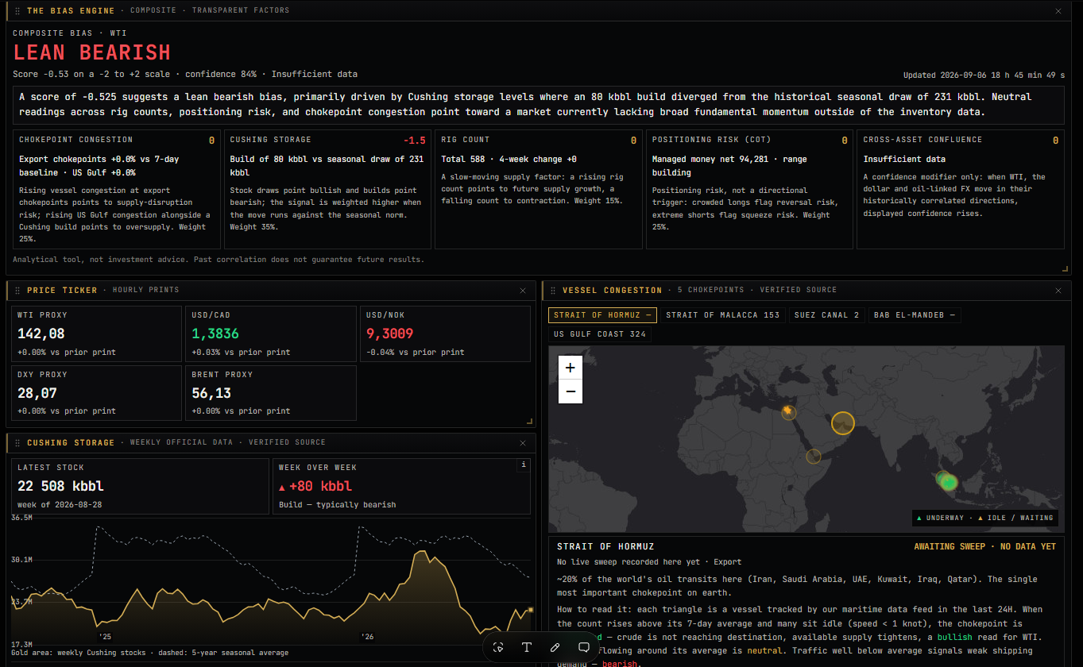Select the DXY Proxy price card
The image size is (1083, 667).
click(96, 393)
